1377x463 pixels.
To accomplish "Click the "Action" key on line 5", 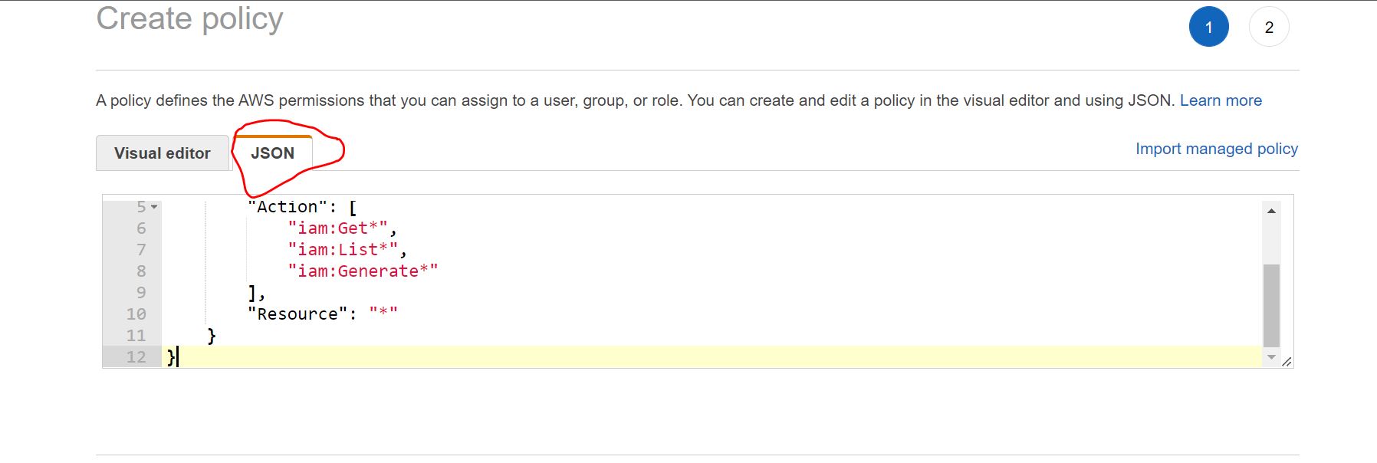I will click(x=288, y=207).
